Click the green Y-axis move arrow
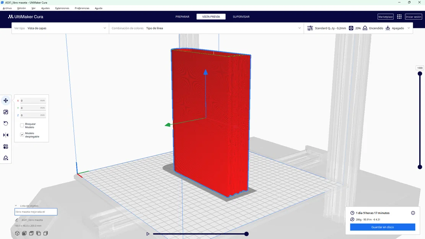 point(168,125)
